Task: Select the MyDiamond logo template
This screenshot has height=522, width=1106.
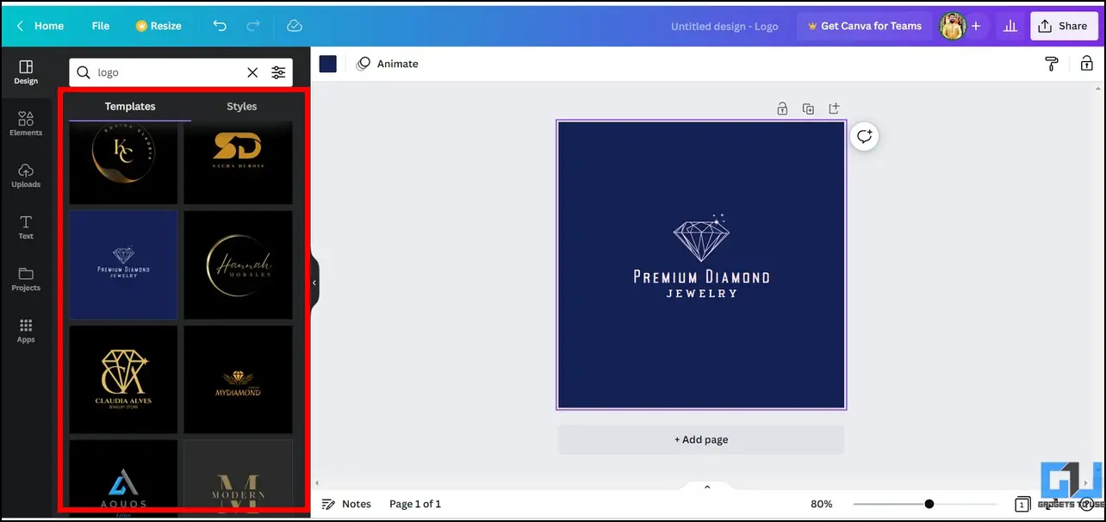Action: tap(238, 380)
